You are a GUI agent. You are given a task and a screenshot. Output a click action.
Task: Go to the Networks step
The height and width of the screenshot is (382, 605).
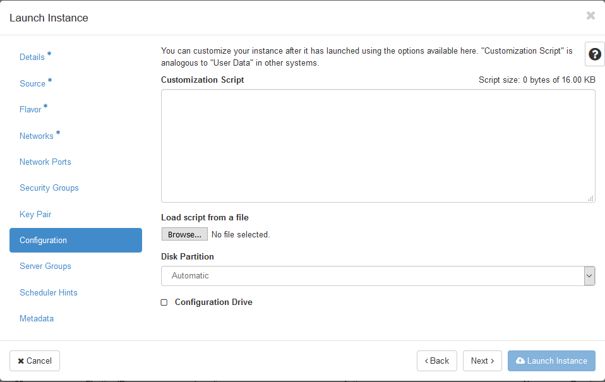pos(37,136)
